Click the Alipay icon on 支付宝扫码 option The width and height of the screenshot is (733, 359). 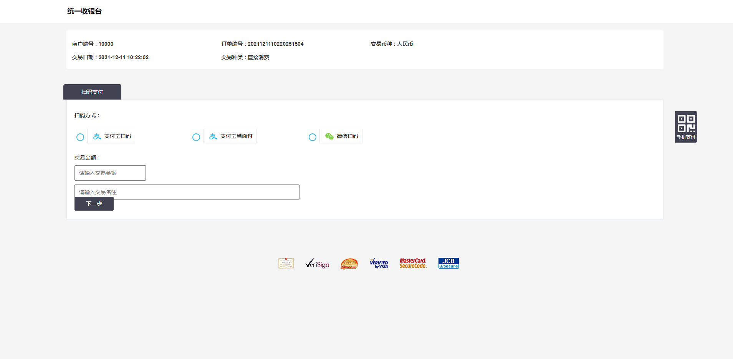(97, 136)
